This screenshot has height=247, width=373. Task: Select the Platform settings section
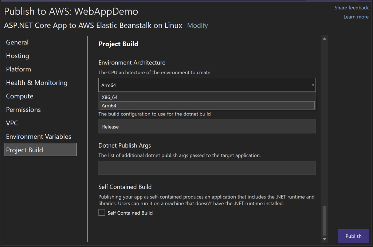point(18,69)
